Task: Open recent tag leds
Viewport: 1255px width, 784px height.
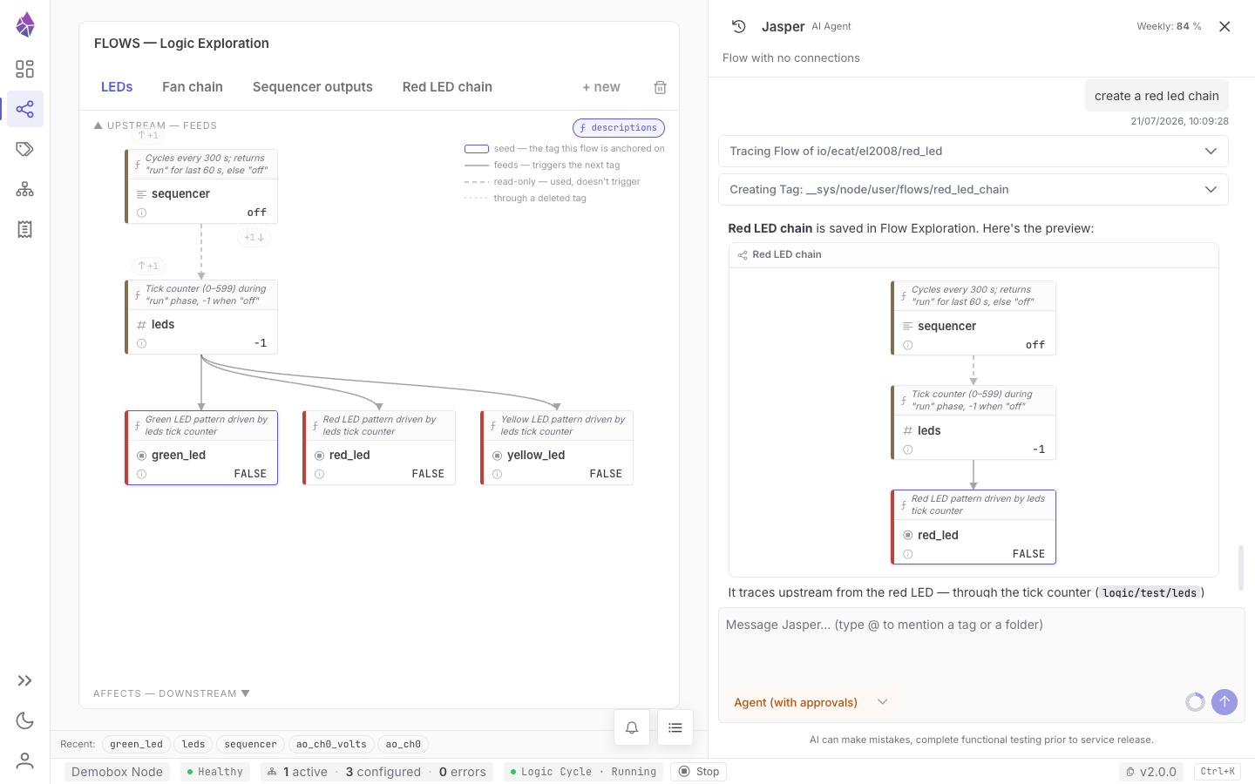Action: point(193,744)
